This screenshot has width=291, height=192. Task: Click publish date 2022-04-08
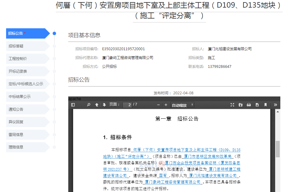pos(183,93)
